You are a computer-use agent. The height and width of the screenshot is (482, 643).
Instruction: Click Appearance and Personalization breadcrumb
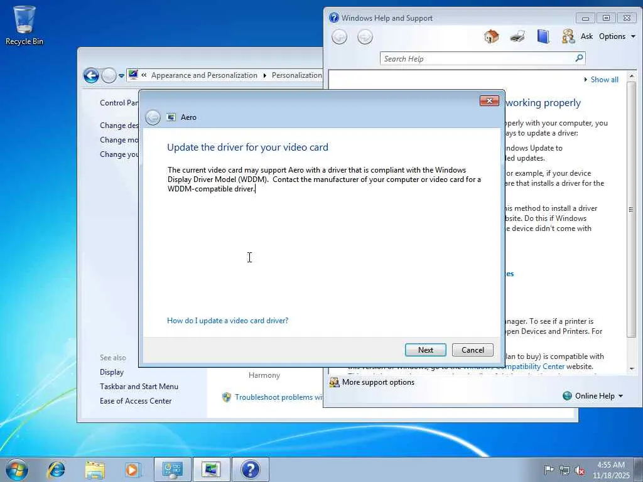pos(204,75)
